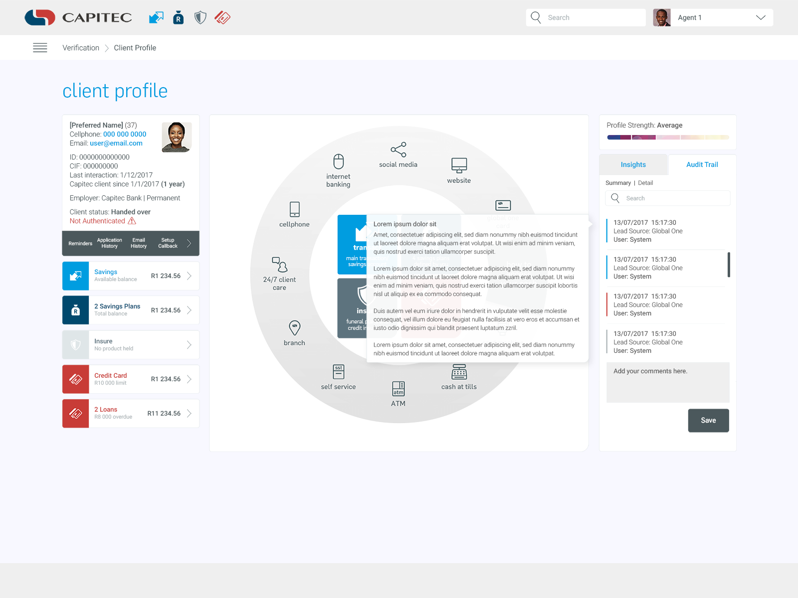The height and width of the screenshot is (598, 798).
Task: Go to the Verification breadcrumb
Action: click(81, 48)
